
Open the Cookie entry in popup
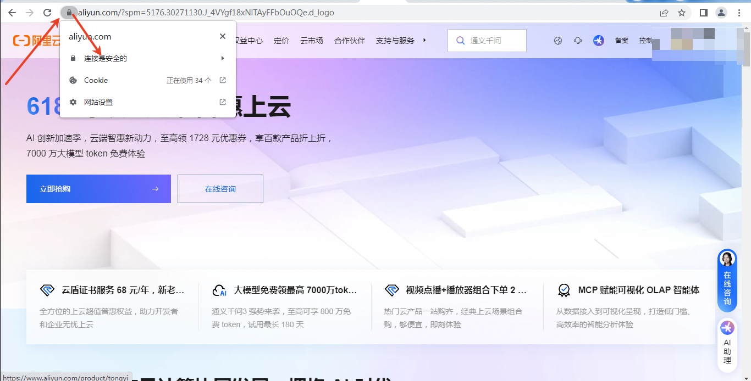point(148,80)
